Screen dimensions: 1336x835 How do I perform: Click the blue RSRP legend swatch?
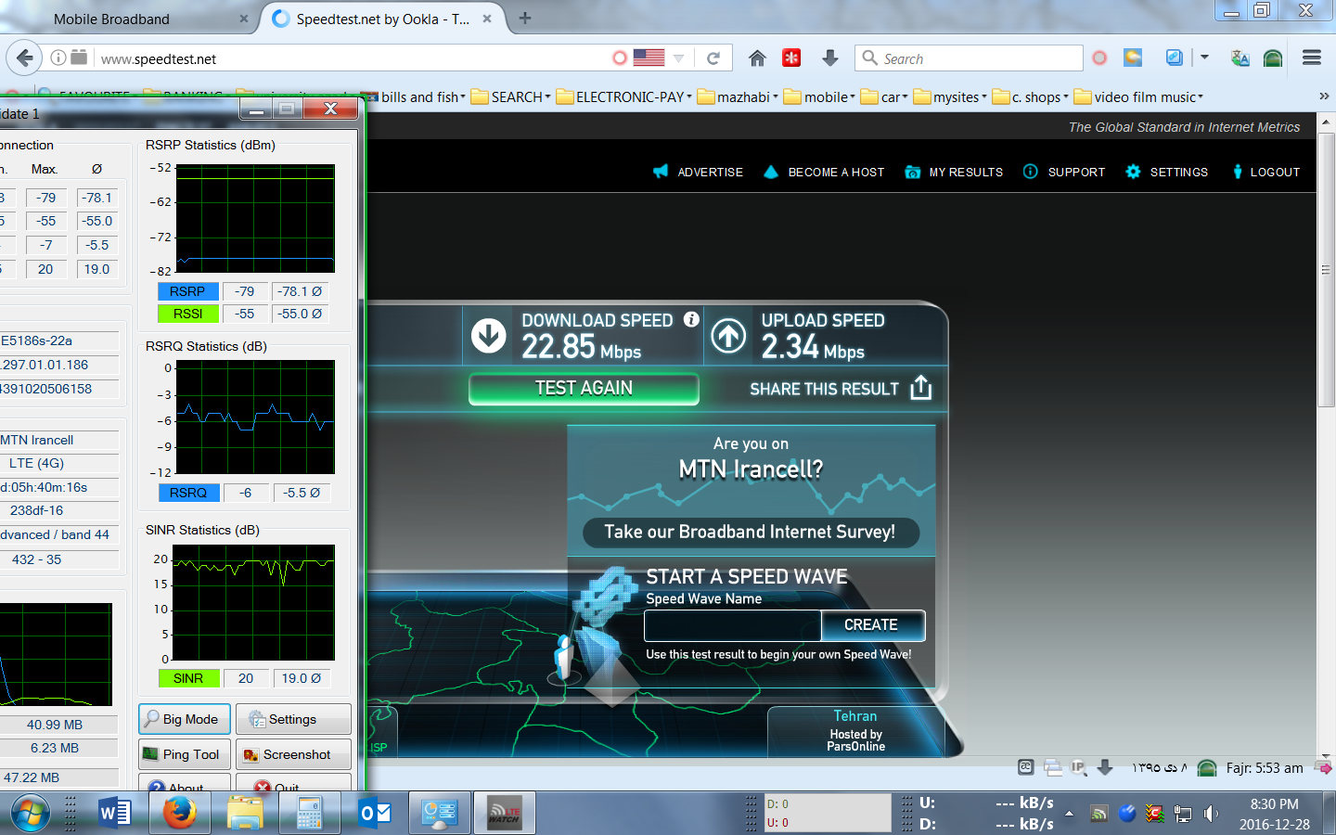click(188, 291)
